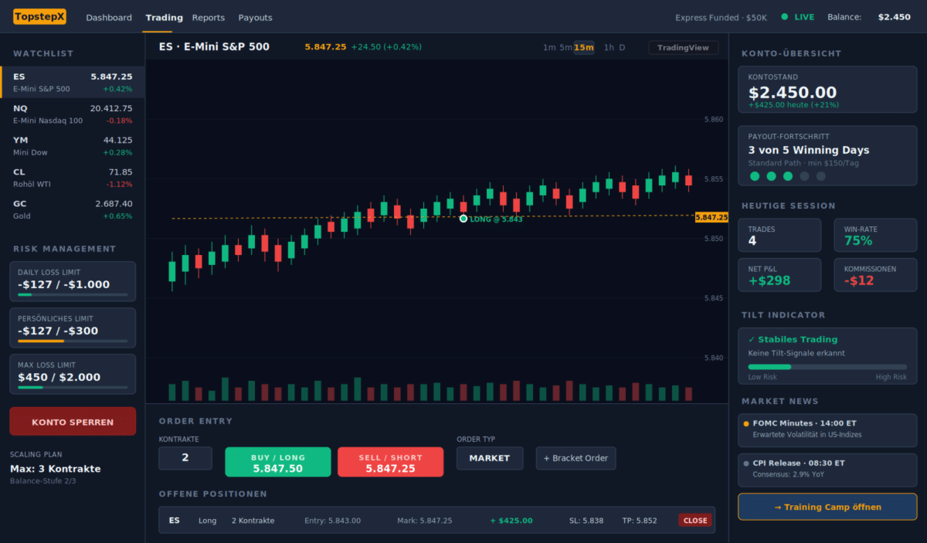
Task: Click position profit + $425.00
Action: pyautogui.click(x=511, y=521)
